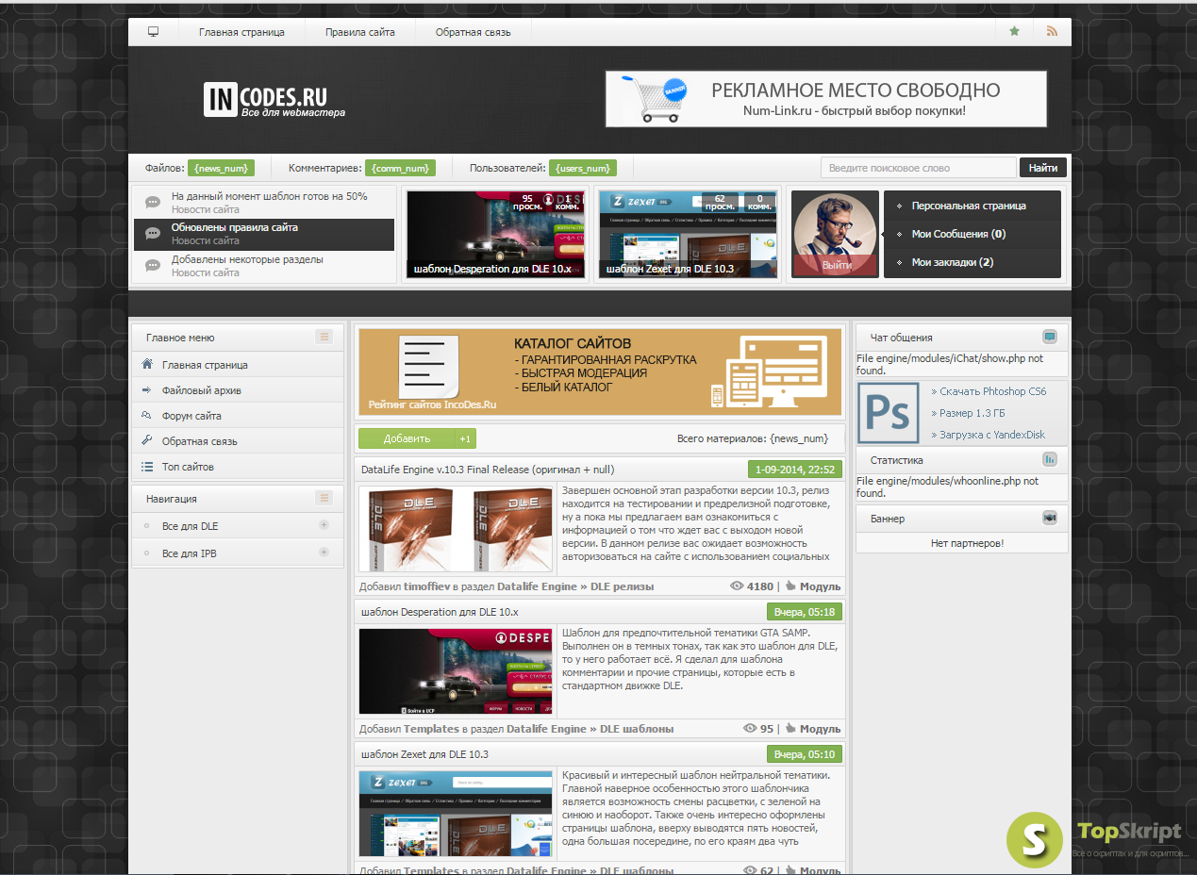This screenshot has height=875, width=1197.
Task: Open Форум сайта in main menu
Action: coord(192,416)
